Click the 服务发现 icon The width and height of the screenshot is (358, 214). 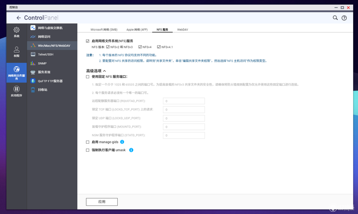tap(33, 72)
